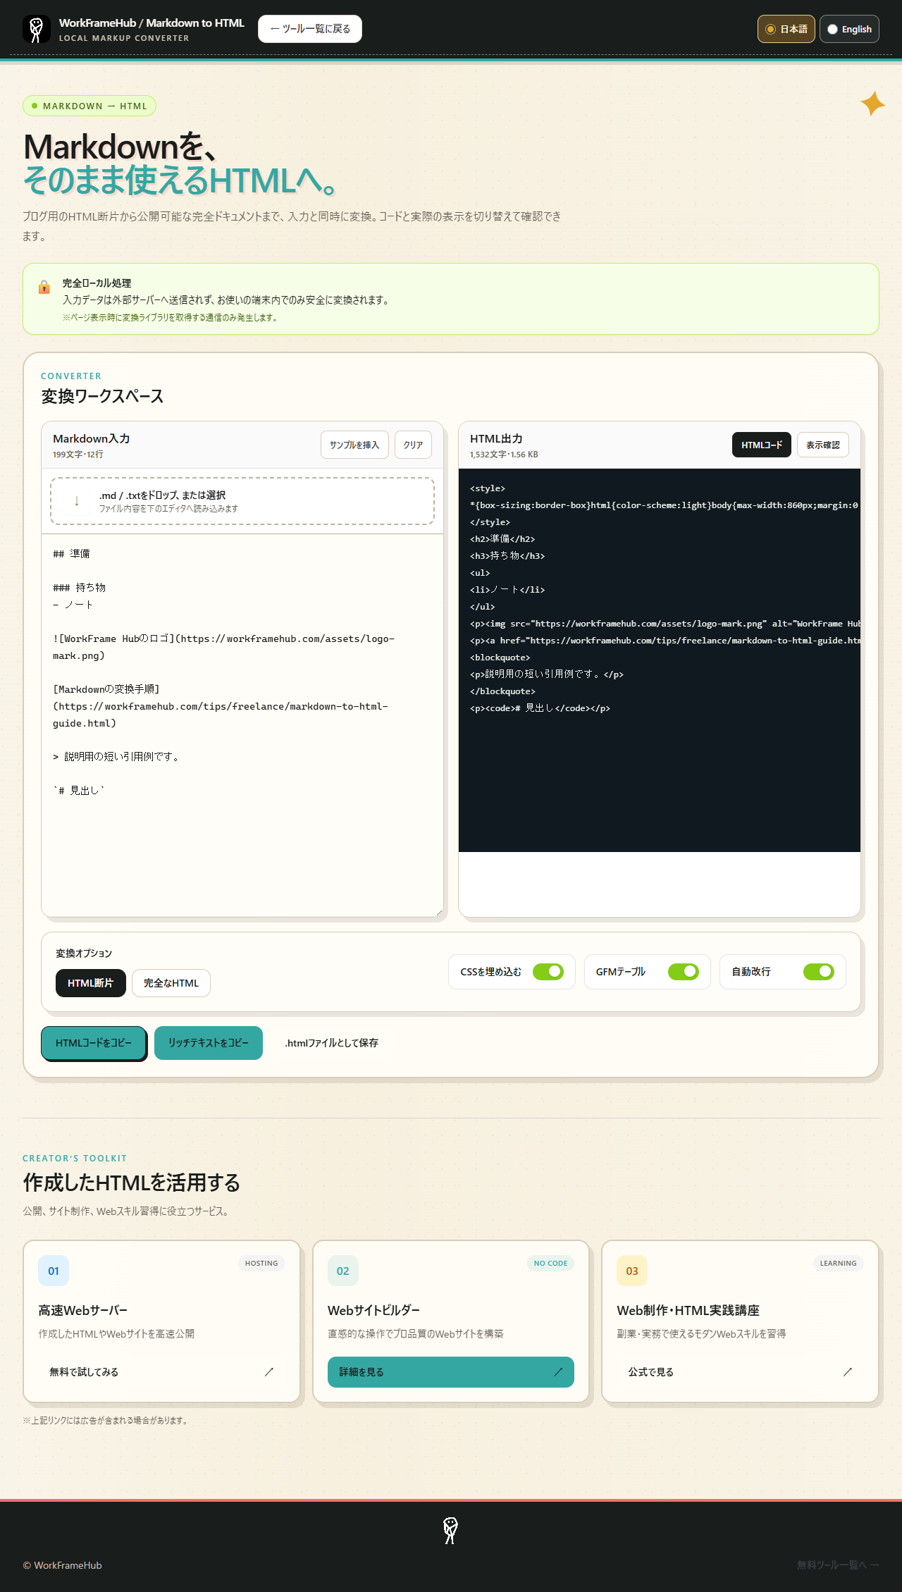Click the .md/.txt file drop zone
This screenshot has width=902, height=1592.
pyautogui.click(x=242, y=501)
